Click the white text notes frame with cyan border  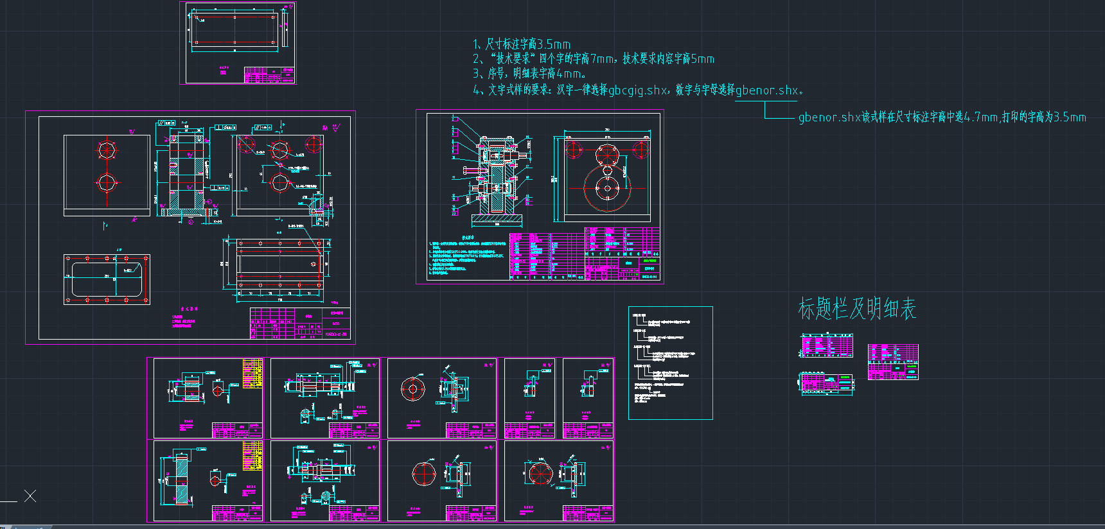[x=670, y=363]
